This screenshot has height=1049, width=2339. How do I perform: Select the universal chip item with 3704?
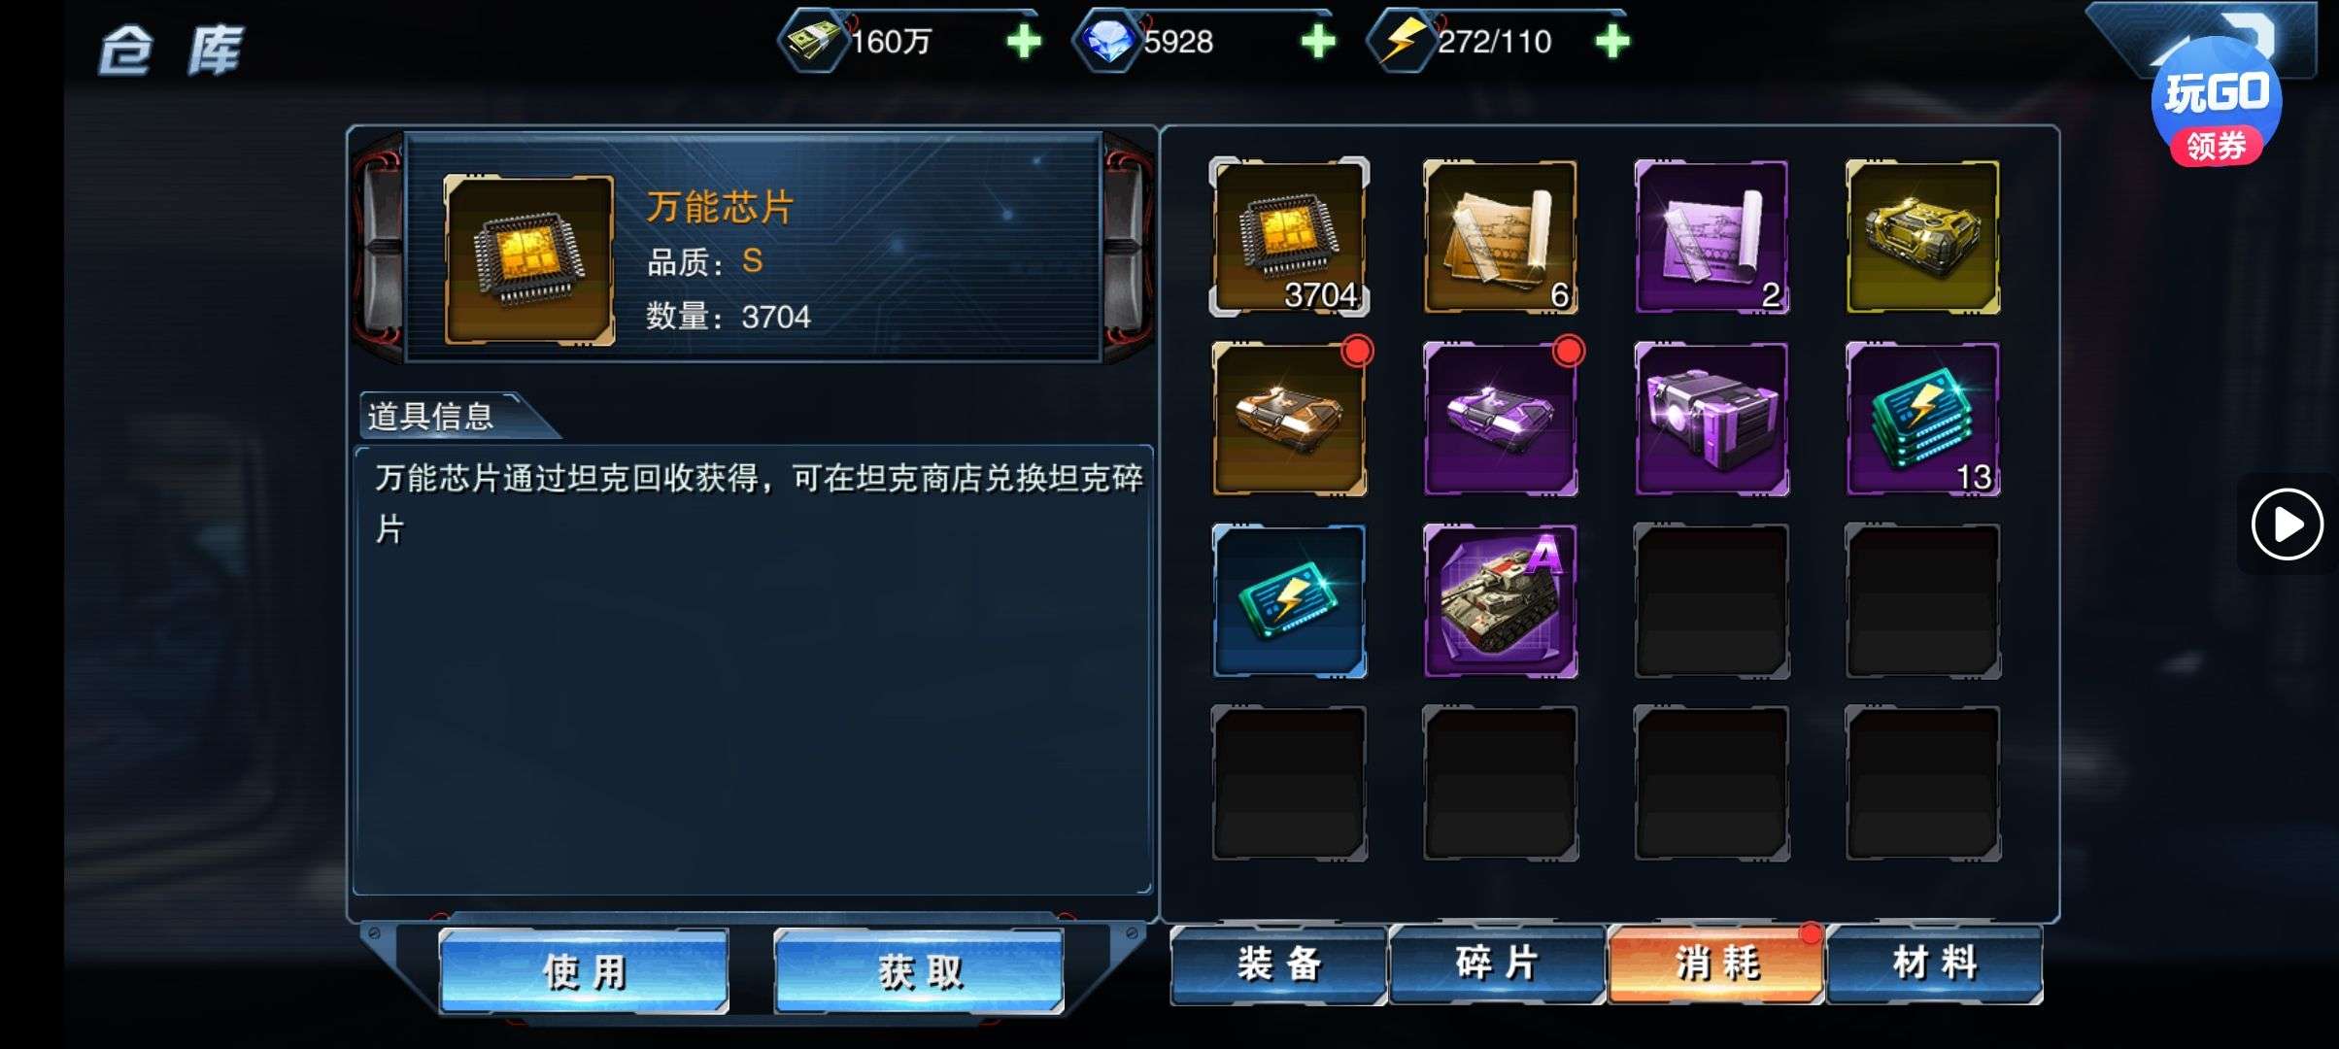click(1289, 237)
